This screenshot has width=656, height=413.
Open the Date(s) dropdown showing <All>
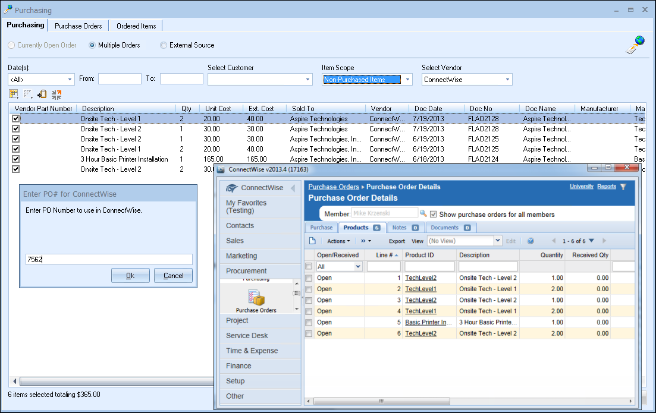70,80
